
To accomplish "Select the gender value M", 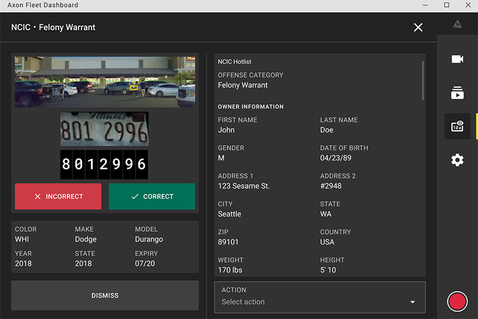I will pos(221,158).
